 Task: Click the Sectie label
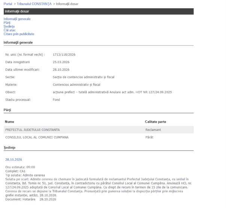10,77
